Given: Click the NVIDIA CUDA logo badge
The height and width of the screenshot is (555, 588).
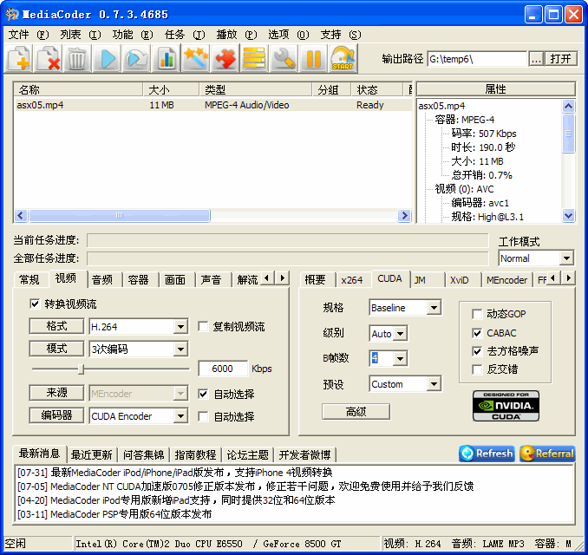Looking at the screenshot, I should [x=506, y=406].
